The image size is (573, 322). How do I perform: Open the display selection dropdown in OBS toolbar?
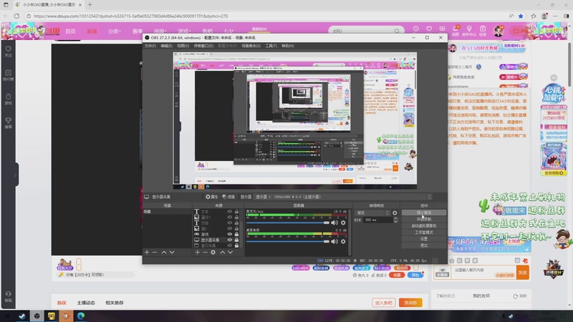(343, 197)
